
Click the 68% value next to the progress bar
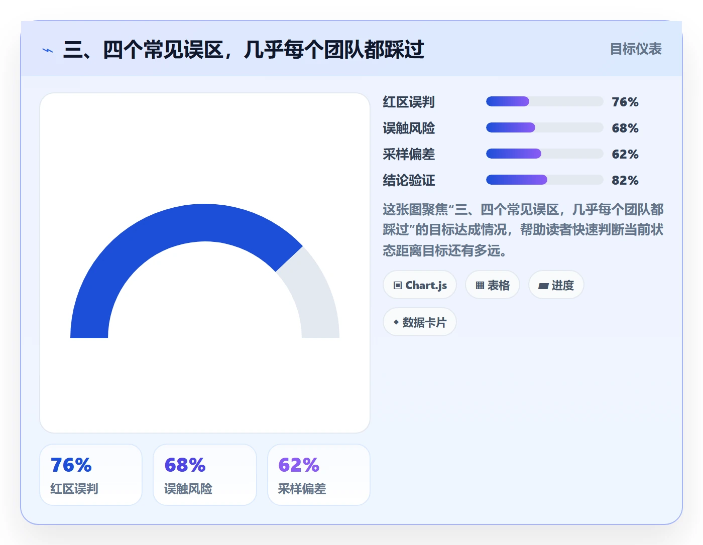click(625, 128)
